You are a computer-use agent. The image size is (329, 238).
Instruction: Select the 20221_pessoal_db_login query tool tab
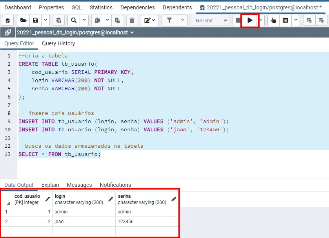pyautogui.click(x=261, y=7)
